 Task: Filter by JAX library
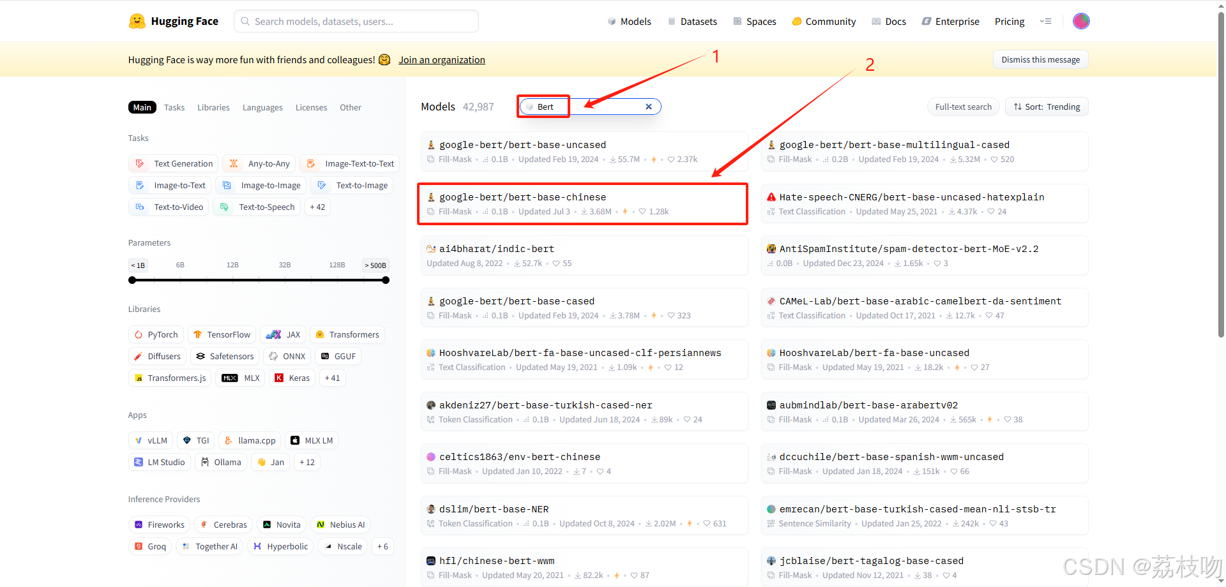point(283,334)
